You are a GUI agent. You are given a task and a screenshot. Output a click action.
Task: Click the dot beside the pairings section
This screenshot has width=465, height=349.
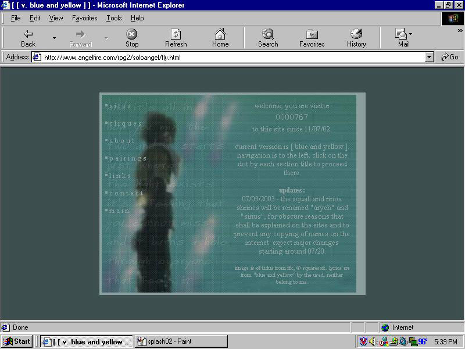tap(106, 157)
